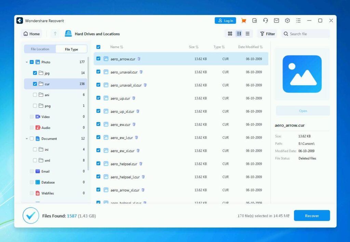Open the Date Modified sort dropdown

250,46
